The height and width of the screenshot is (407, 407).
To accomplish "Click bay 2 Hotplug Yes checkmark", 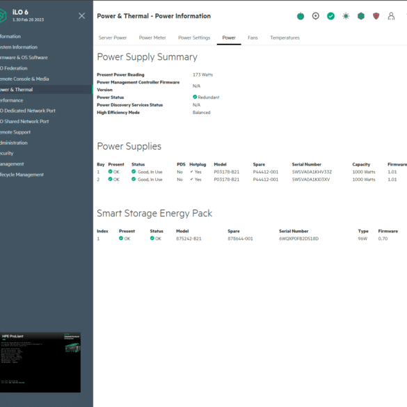I will tap(191, 179).
